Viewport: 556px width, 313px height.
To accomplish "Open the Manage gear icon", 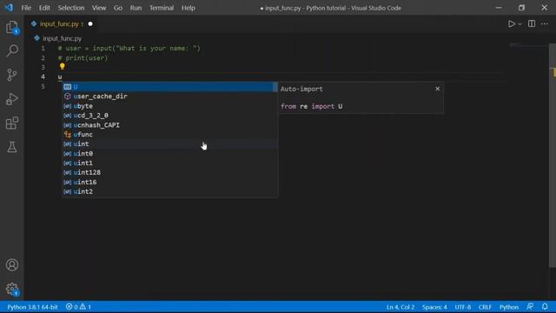I will tap(12, 290).
